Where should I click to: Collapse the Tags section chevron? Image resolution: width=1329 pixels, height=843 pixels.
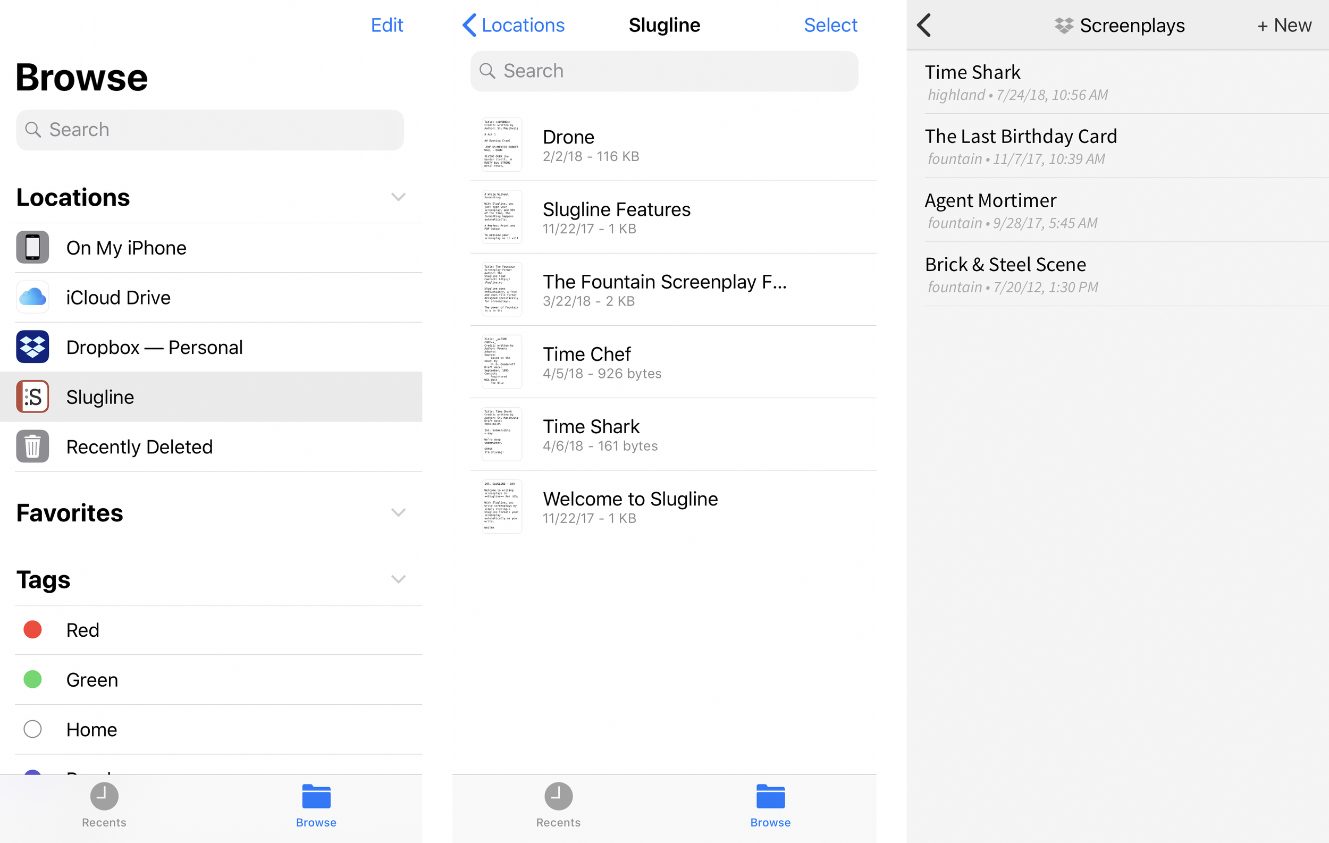coord(399,579)
